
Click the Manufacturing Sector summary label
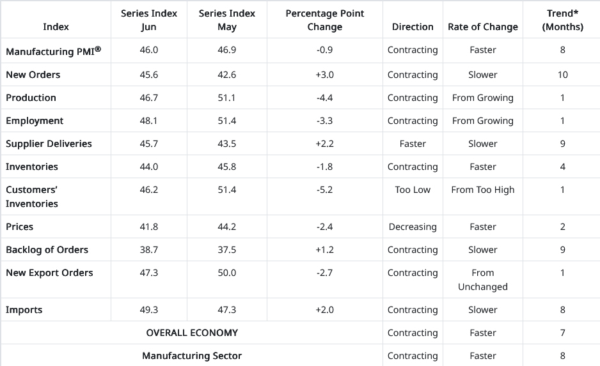click(x=192, y=356)
